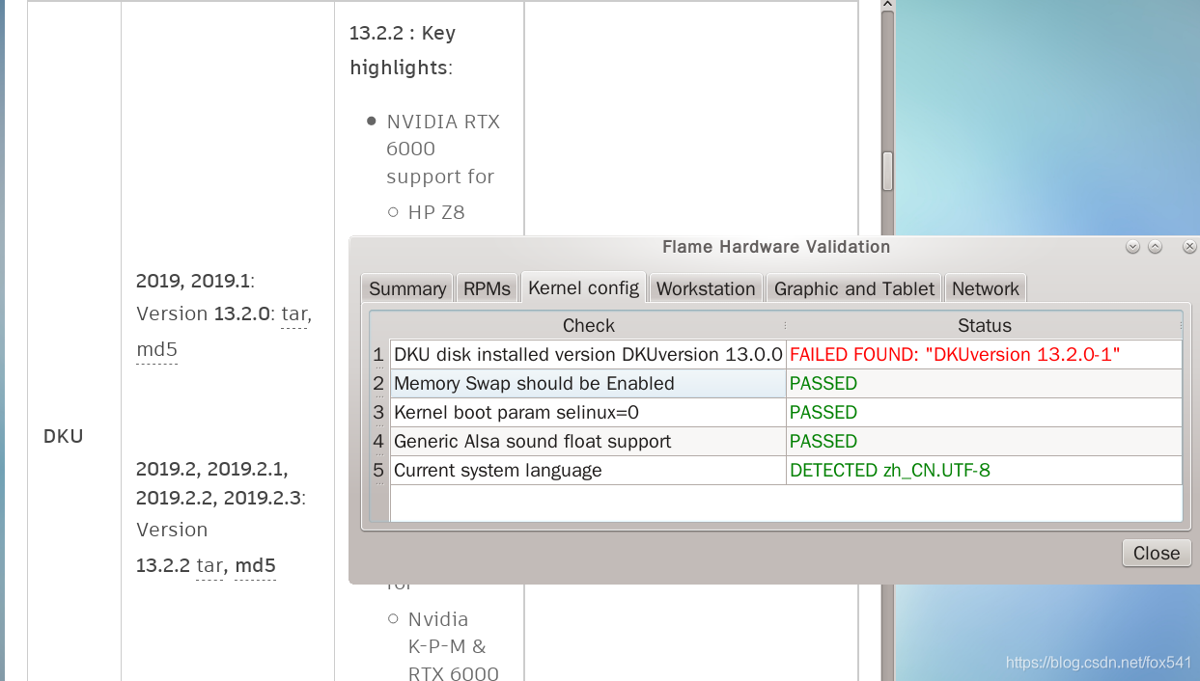Go to the Workstation tab
This screenshot has height=681, width=1200.
[706, 288]
